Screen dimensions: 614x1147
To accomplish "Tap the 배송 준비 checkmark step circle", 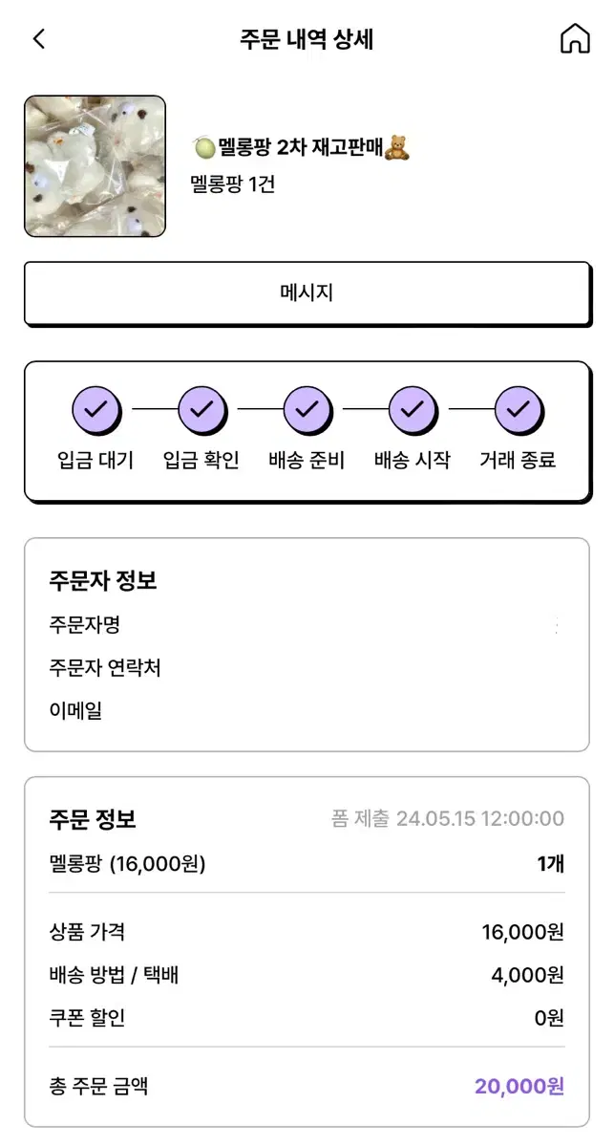I will pos(307,410).
